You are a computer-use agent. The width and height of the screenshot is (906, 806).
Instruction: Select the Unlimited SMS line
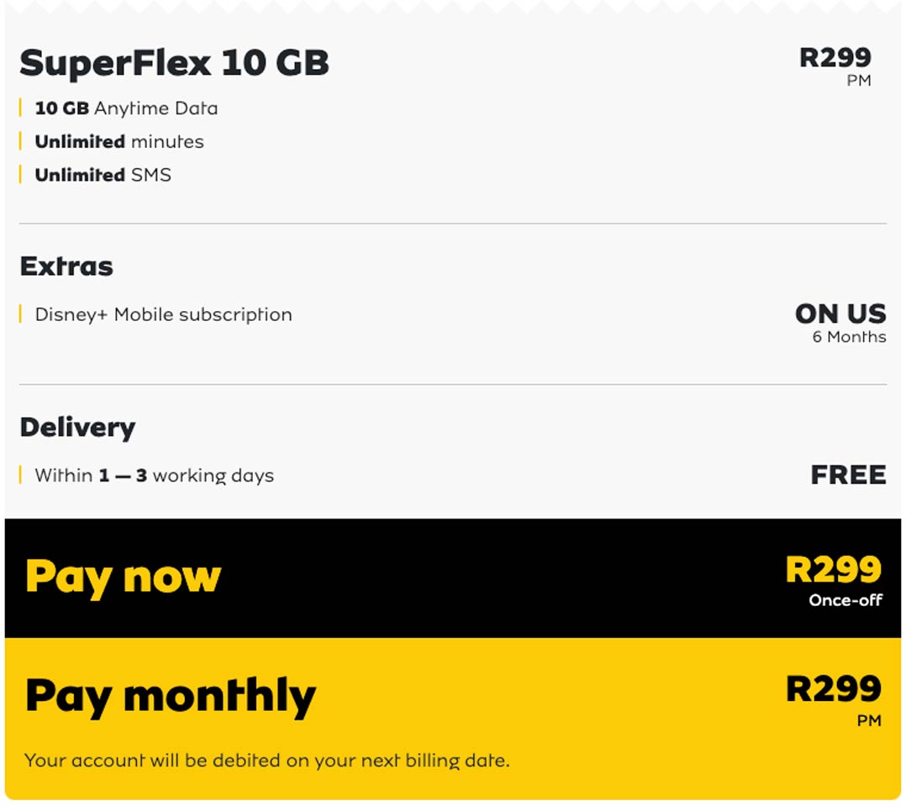click(103, 175)
